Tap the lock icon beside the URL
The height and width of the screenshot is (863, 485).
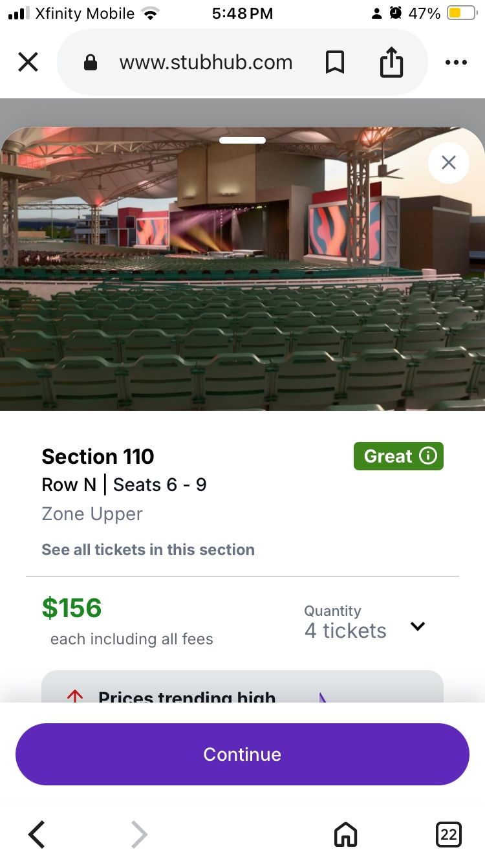click(x=91, y=63)
